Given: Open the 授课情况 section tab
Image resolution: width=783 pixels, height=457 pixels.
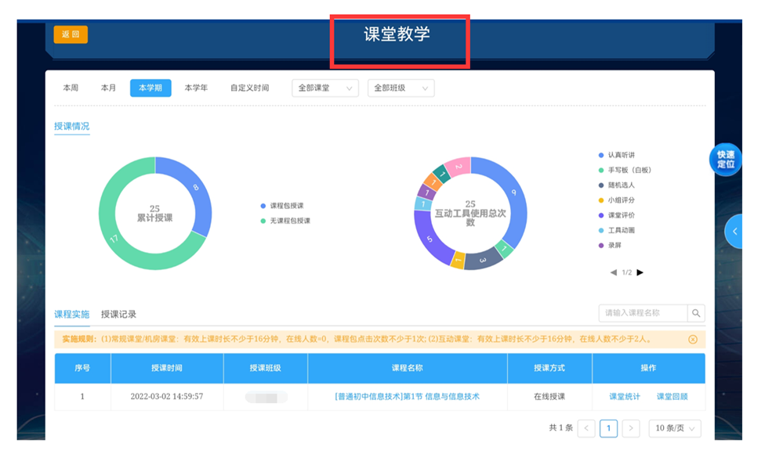Looking at the screenshot, I should click(72, 126).
